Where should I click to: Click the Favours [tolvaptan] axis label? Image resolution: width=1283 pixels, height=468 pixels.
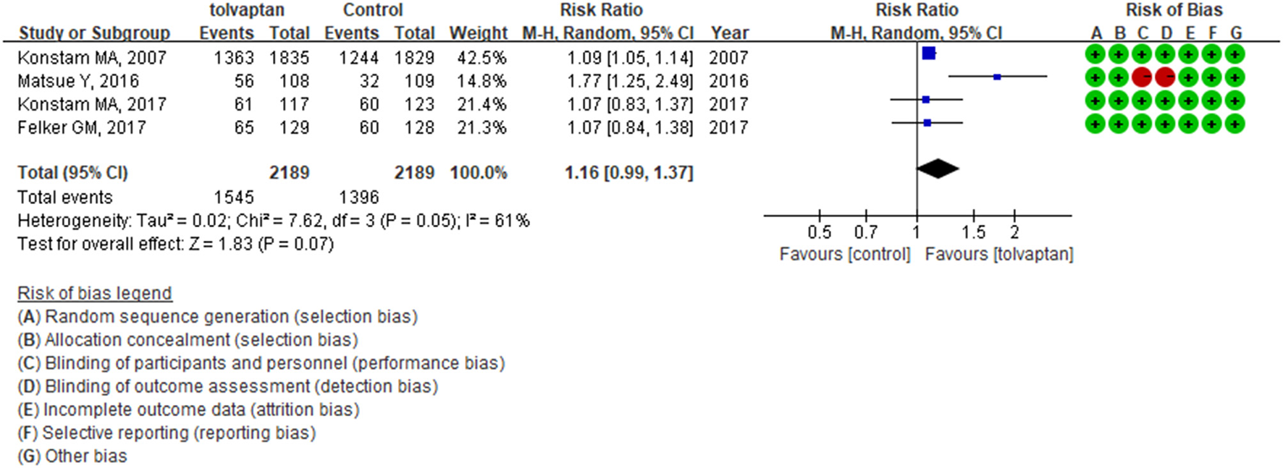tap(998, 255)
